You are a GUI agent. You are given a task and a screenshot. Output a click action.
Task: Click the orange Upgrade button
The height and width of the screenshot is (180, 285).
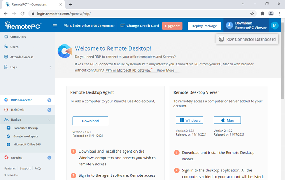(172, 26)
